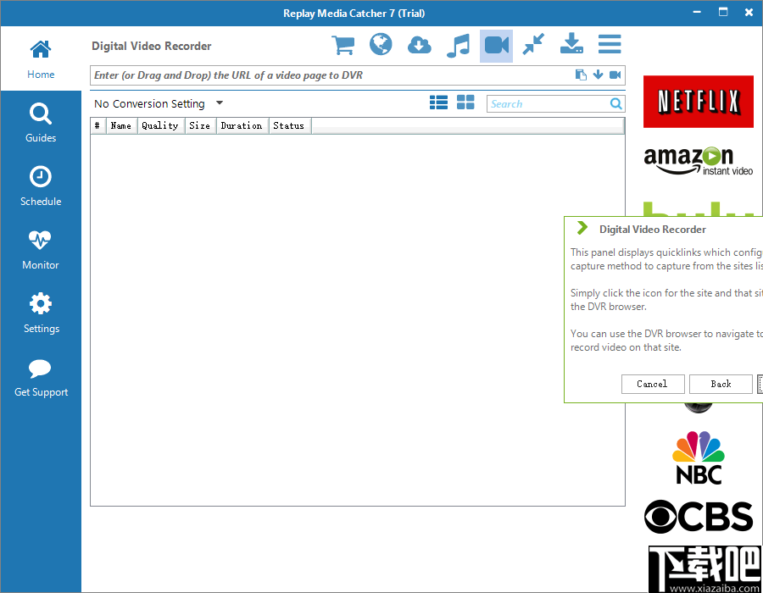
Task: Click the down arrow in URL bar
Action: point(598,75)
